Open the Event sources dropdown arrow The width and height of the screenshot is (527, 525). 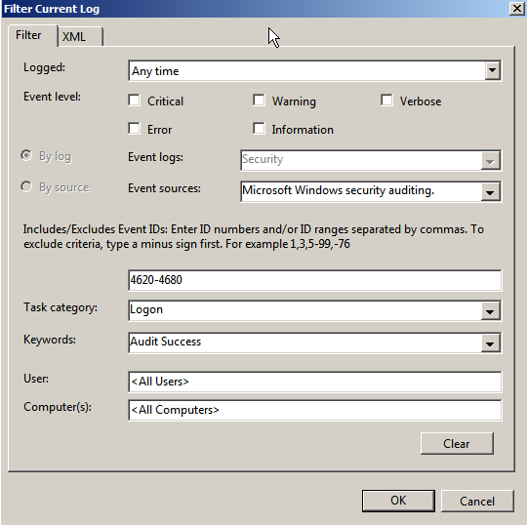coord(490,192)
